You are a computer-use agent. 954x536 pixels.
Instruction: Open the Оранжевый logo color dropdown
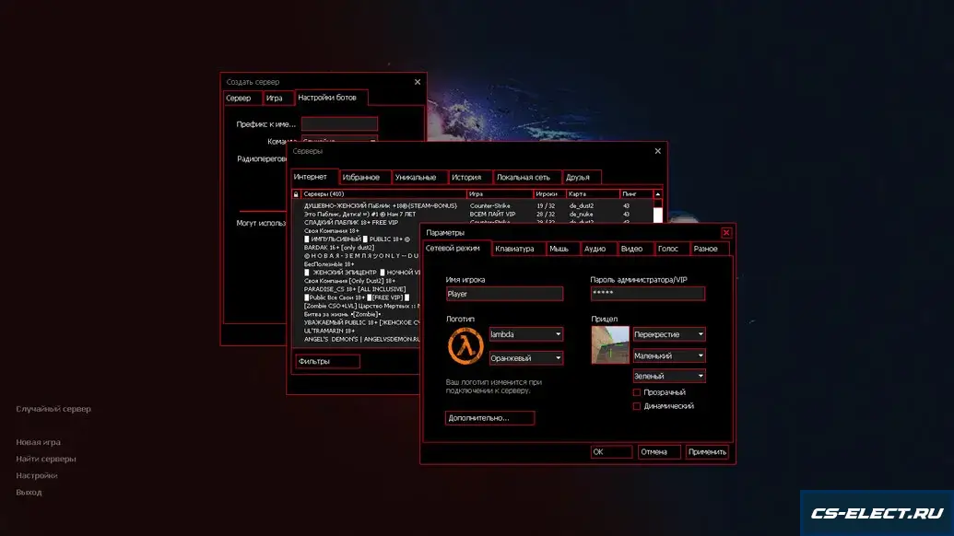pyautogui.click(x=525, y=358)
